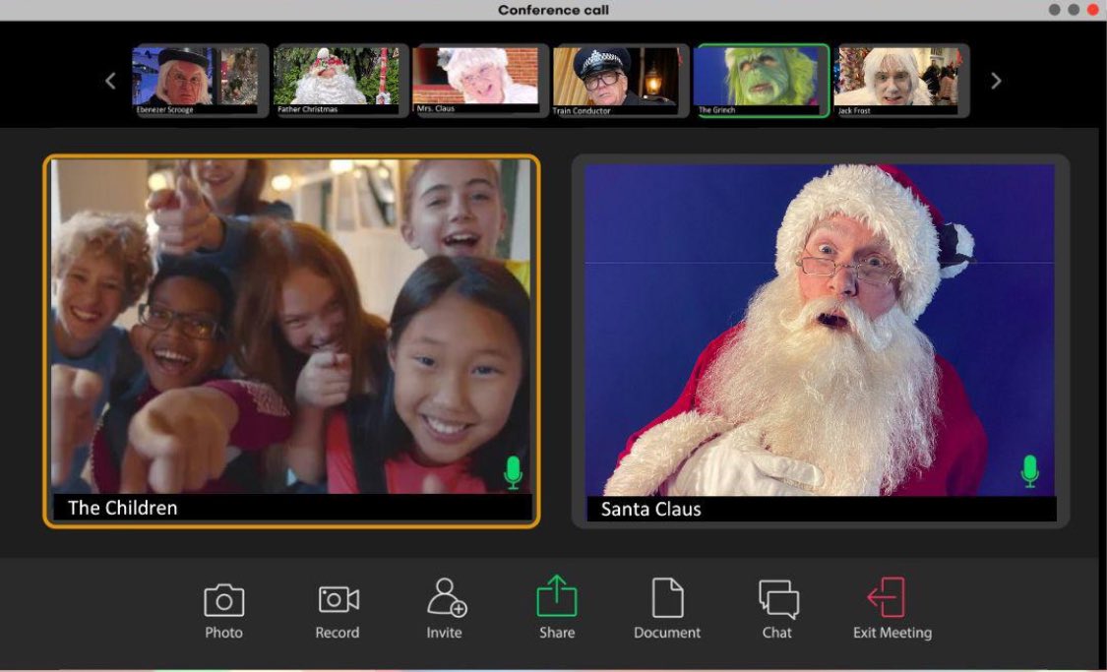Leave via the red Exit Meeting icon
The width and height of the screenshot is (1107, 672).
[886, 597]
